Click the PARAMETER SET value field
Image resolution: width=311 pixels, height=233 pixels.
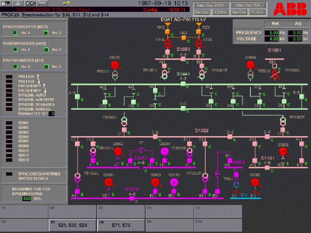point(51,113)
